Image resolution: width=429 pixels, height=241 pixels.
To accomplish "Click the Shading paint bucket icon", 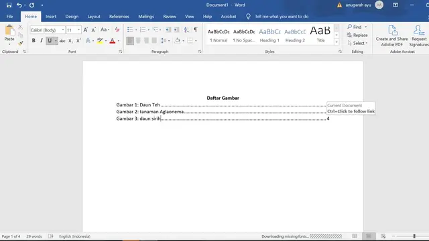I will tap(177, 41).
